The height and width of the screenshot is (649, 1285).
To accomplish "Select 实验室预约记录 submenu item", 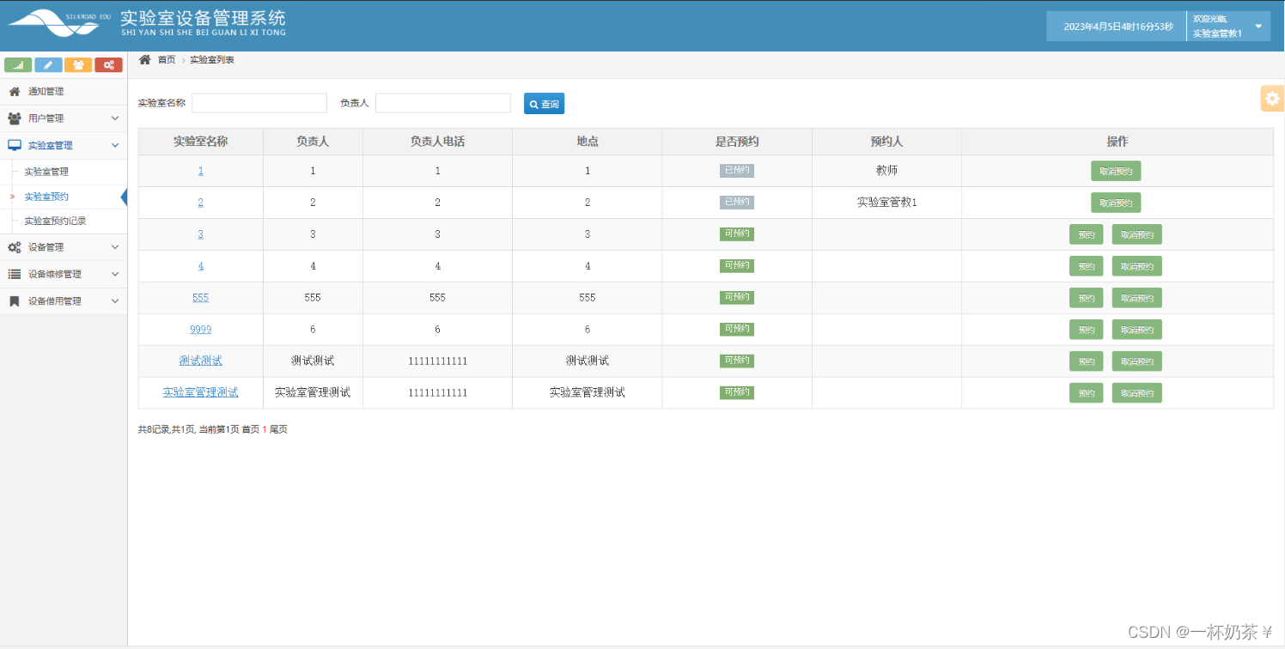I will 55,221.
